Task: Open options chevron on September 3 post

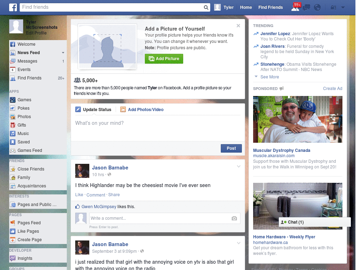Action: click(x=239, y=243)
